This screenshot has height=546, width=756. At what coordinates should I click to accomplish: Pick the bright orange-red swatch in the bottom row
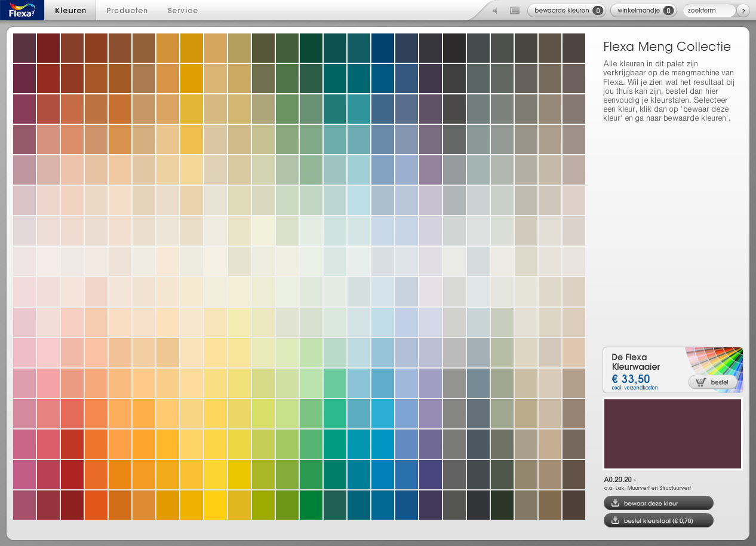coord(96,505)
